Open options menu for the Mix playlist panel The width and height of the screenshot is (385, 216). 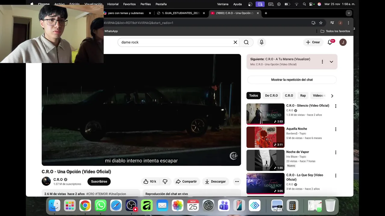click(322, 61)
